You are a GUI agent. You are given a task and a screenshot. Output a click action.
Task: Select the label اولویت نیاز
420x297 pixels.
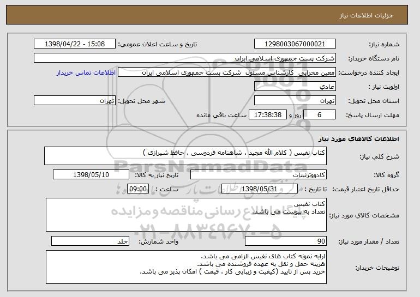pyautogui.click(x=384, y=87)
